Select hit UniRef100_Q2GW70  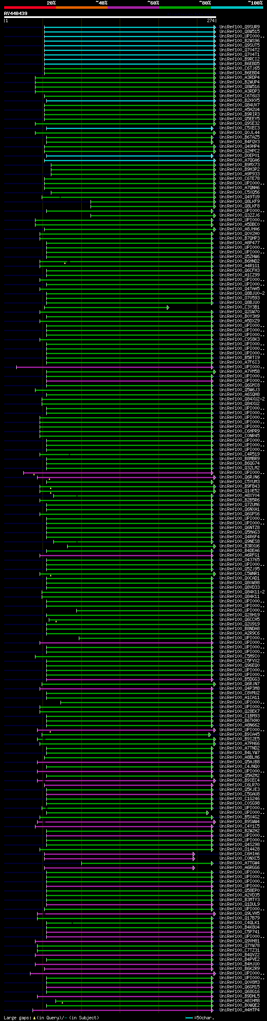tap(239, 312)
